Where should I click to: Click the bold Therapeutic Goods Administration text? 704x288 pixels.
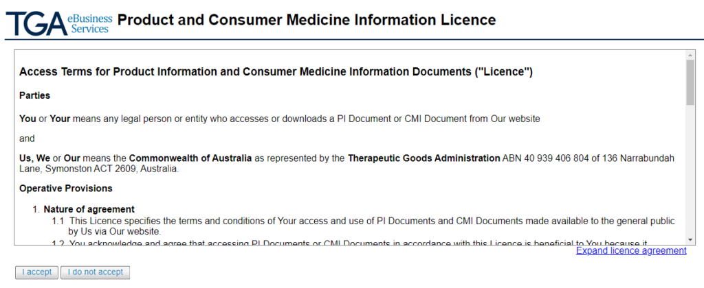423,158
